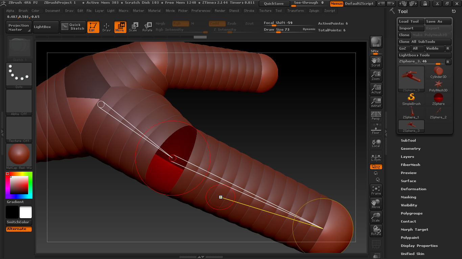
Task: Select the Actual size icon
Action: pos(376,88)
